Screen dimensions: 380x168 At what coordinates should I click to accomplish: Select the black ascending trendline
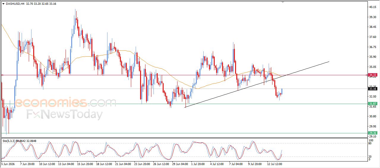pyautogui.click(x=257, y=84)
